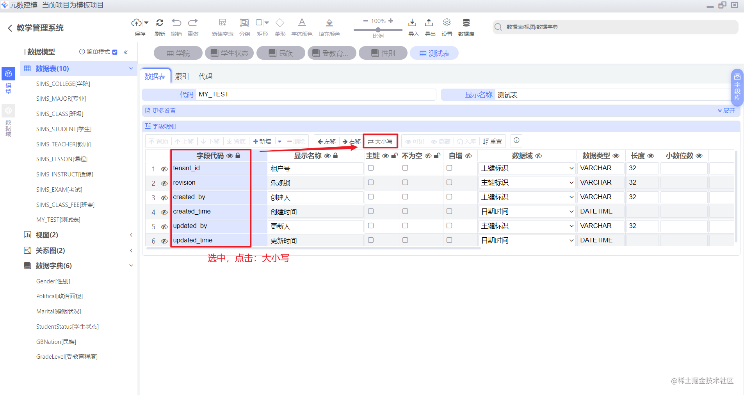Check not-null for created_time row
The image size is (744, 395).
pyautogui.click(x=405, y=211)
